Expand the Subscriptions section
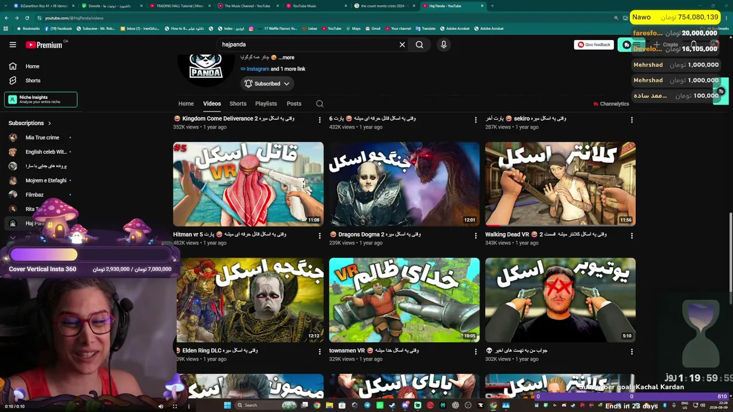This screenshot has width=733, height=412. [30, 123]
